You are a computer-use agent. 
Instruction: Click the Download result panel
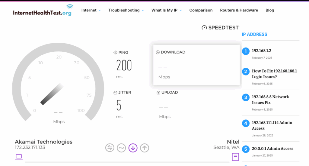[196, 65]
